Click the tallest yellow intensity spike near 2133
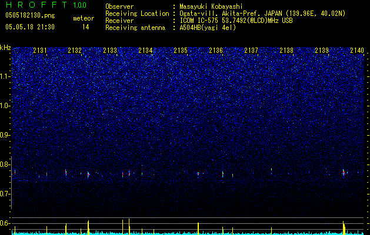 pos(129,226)
